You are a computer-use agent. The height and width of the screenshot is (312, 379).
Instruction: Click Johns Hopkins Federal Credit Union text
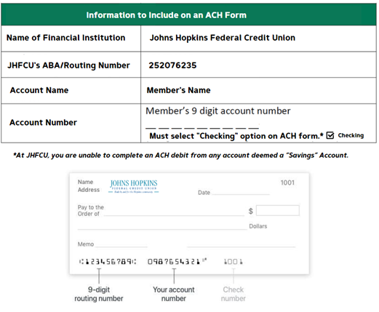point(223,38)
